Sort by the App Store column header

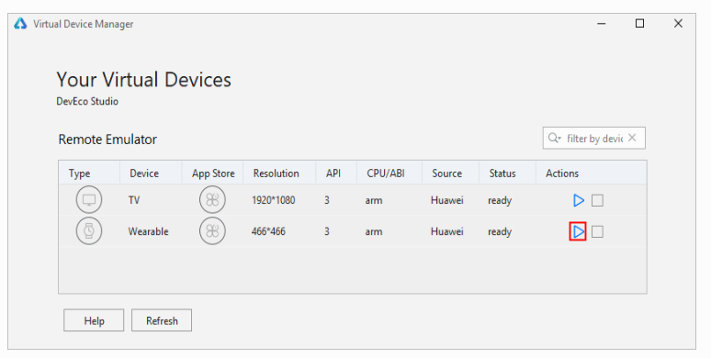[x=212, y=173]
